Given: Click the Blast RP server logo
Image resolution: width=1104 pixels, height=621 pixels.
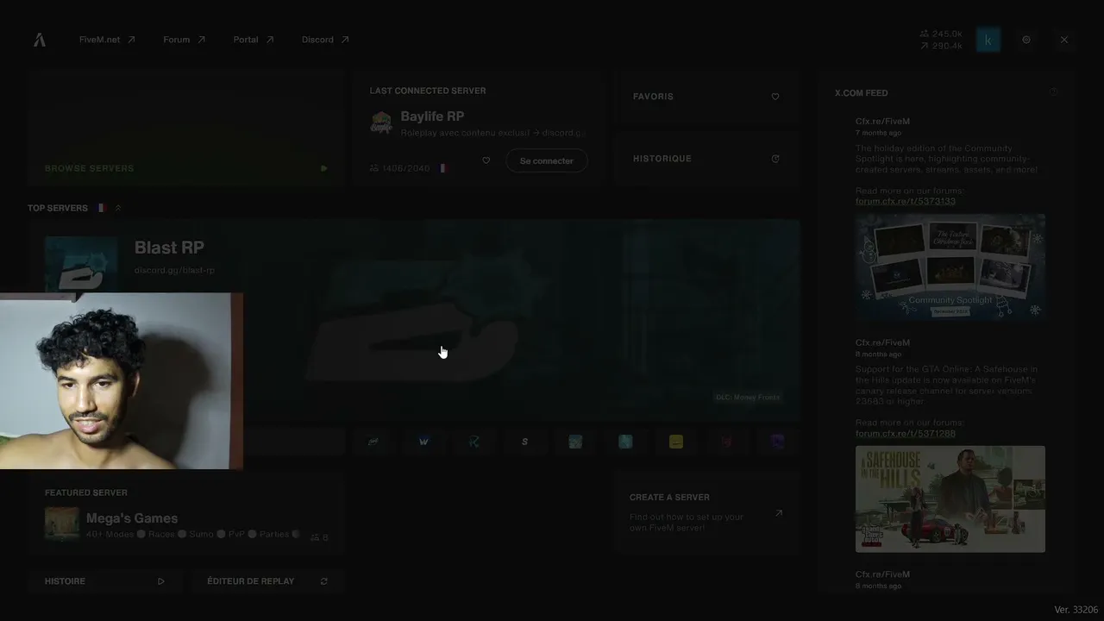Looking at the screenshot, I should [x=81, y=265].
